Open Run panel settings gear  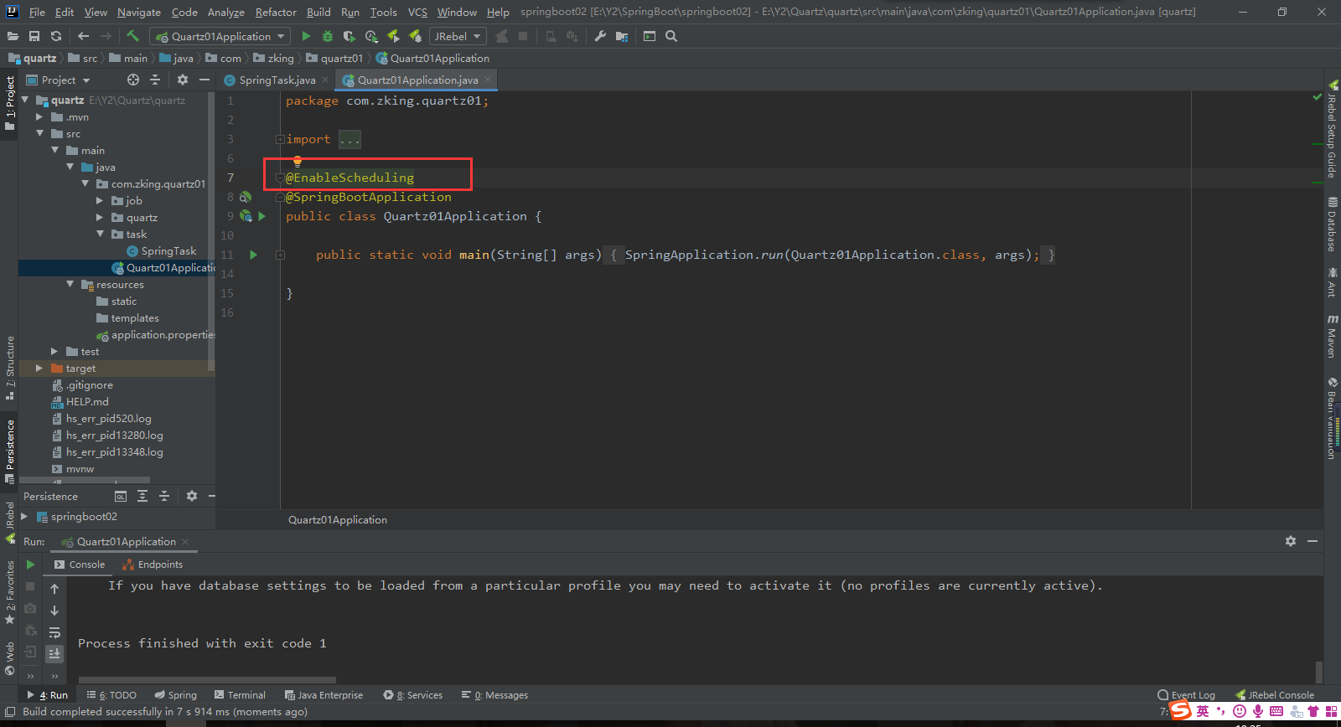tap(1291, 541)
